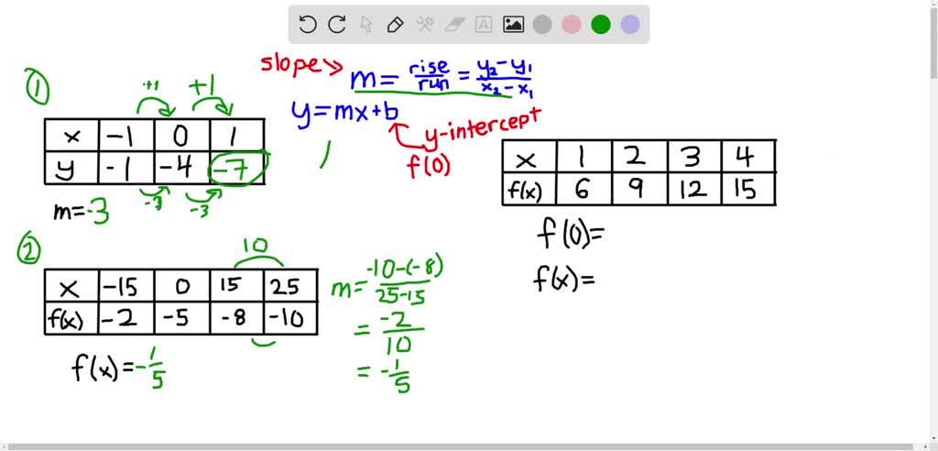Click the green "-10-(-8)" numerator
938x451 pixels.
pyautogui.click(x=404, y=269)
